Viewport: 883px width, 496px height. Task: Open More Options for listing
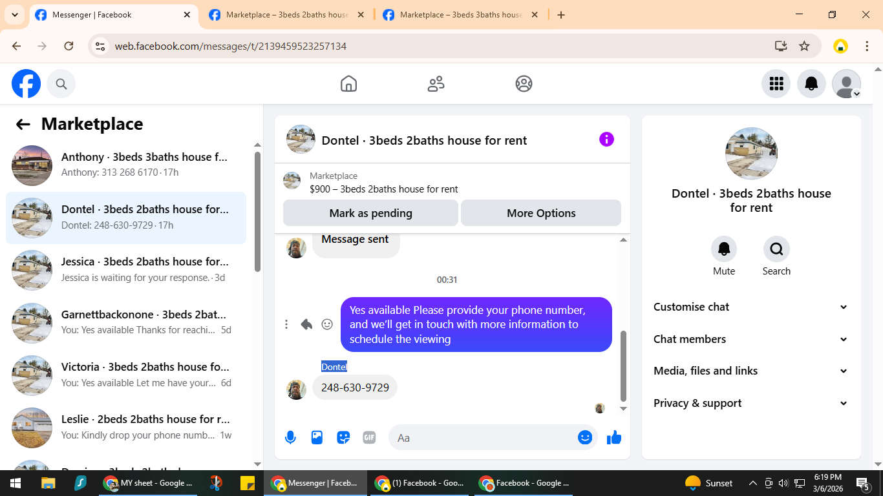tap(541, 213)
